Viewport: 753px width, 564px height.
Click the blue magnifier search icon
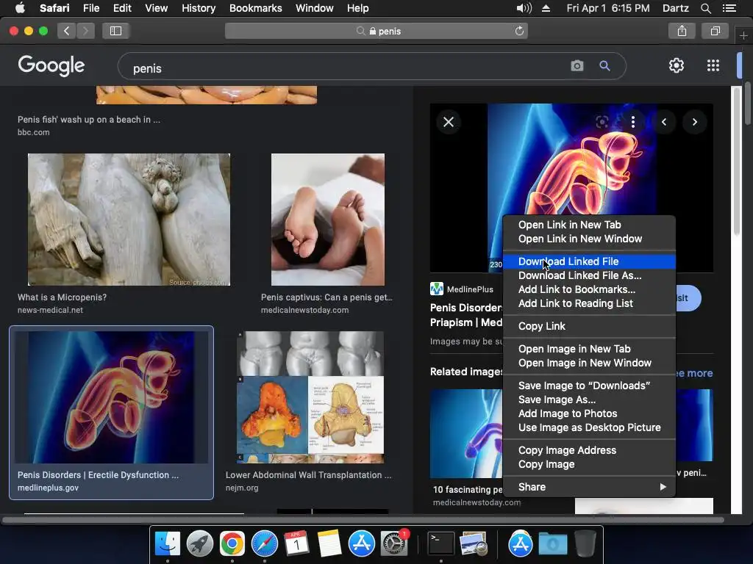pyautogui.click(x=604, y=65)
